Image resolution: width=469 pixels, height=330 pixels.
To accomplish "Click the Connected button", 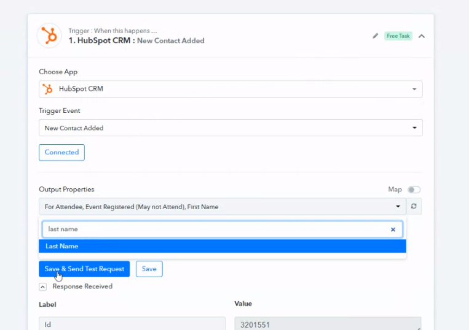I will (x=61, y=152).
